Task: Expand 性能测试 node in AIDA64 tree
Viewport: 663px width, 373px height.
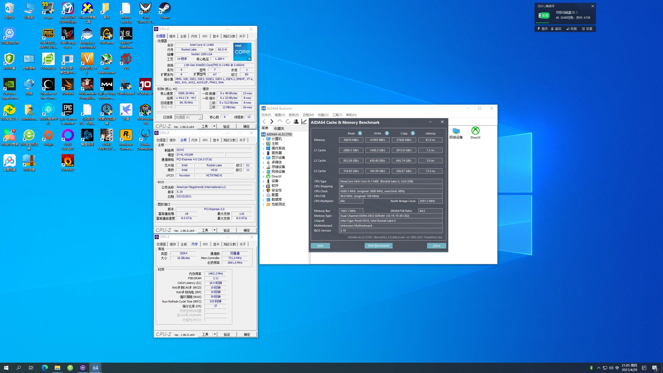Action: pos(263,205)
